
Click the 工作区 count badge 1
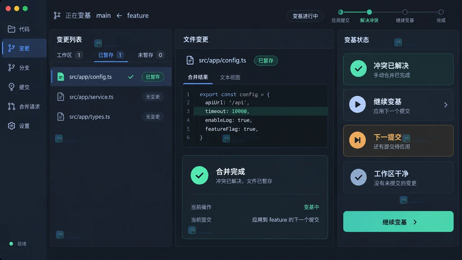coord(79,55)
